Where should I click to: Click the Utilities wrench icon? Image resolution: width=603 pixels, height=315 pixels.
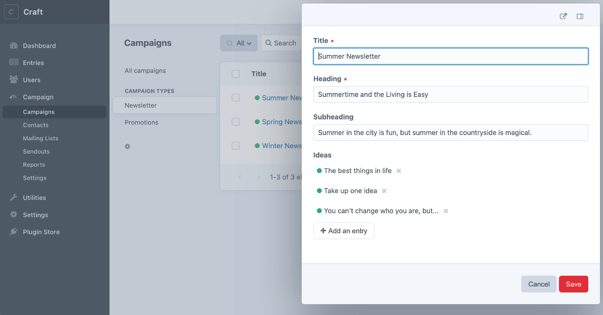tap(13, 198)
